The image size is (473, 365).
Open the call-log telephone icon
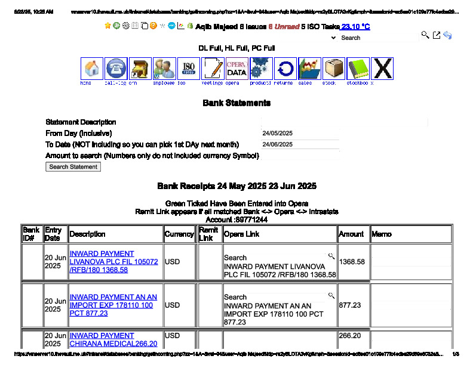coord(116,69)
